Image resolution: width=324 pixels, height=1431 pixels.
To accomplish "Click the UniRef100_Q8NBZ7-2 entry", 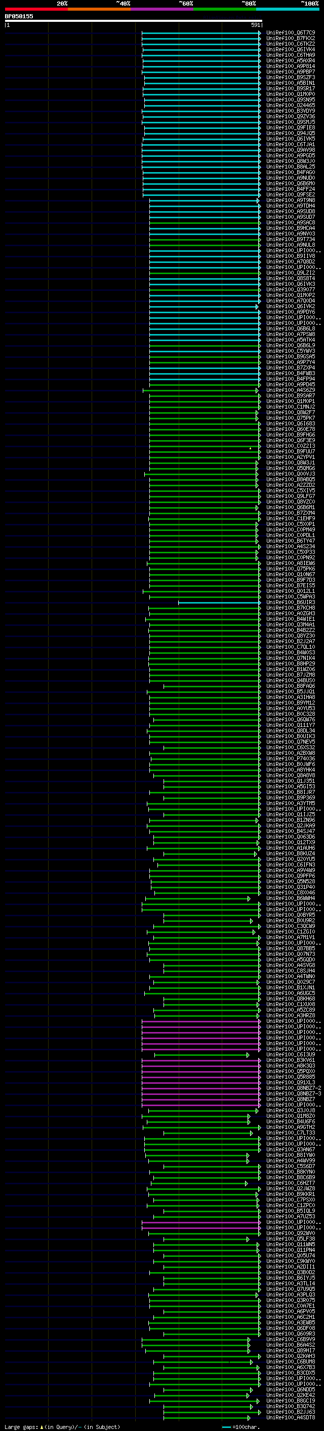I will [294, 1088].
